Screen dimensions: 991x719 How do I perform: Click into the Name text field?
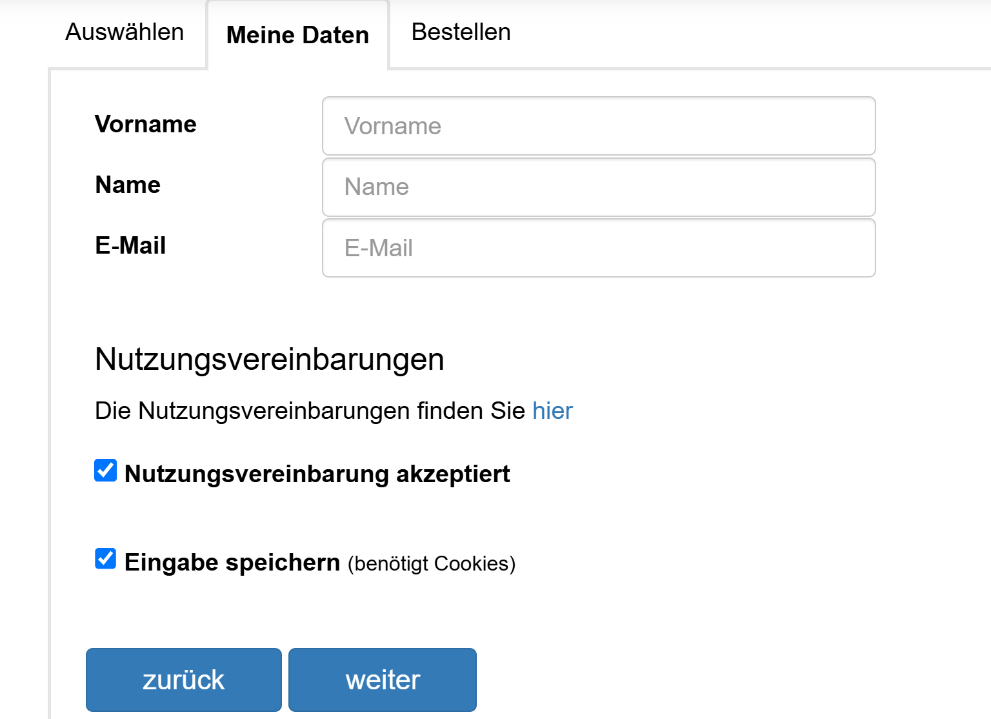tap(598, 187)
